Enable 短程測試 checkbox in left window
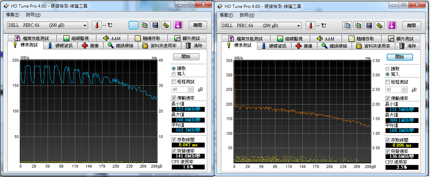The image size is (430, 177). 174,81
